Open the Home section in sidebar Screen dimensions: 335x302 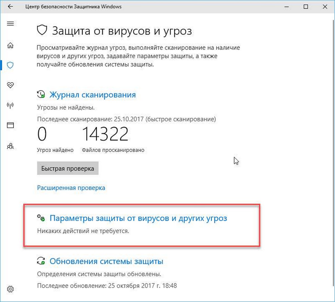10,45
